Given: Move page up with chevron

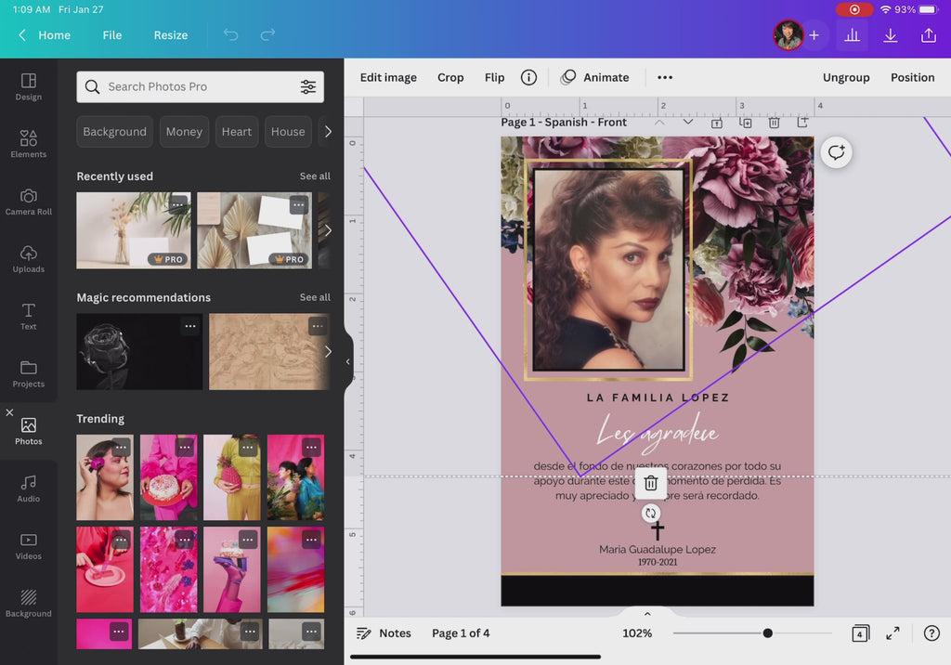Looking at the screenshot, I should pos(659,123).
